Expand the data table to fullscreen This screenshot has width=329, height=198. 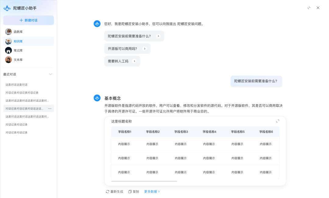278,121
